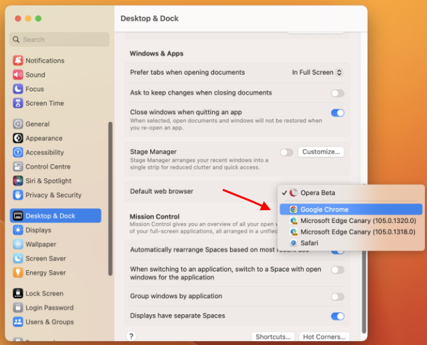Choose Safari from browser menu
Screen dimensions: 427x345
pos(351,243)
